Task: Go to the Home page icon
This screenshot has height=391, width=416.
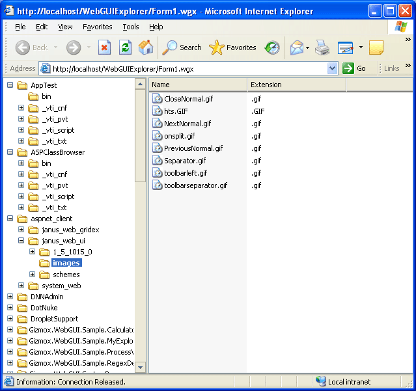Action: (146, 47)
